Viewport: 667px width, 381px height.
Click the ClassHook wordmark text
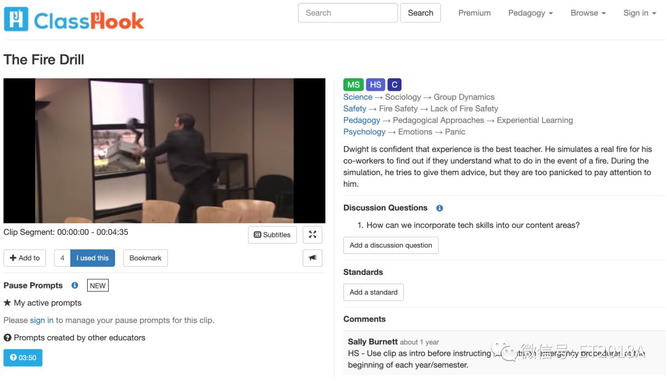point(89,20)
